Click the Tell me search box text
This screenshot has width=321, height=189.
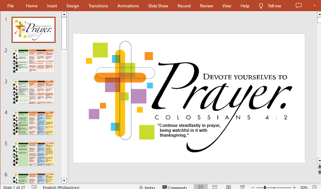pyautogui.click(x=274, y=6)
